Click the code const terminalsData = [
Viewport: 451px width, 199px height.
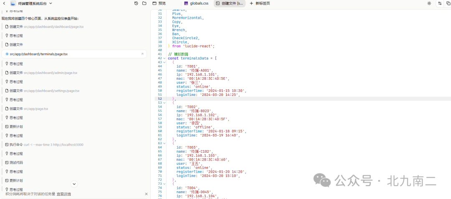pos(192,58)
